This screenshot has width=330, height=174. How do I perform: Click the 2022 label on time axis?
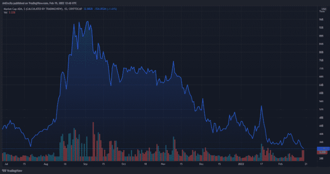[x=240, y=164]
